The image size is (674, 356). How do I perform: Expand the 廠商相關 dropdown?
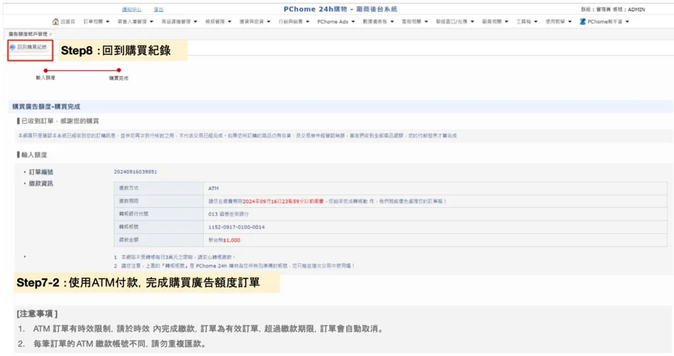[494, 22]
